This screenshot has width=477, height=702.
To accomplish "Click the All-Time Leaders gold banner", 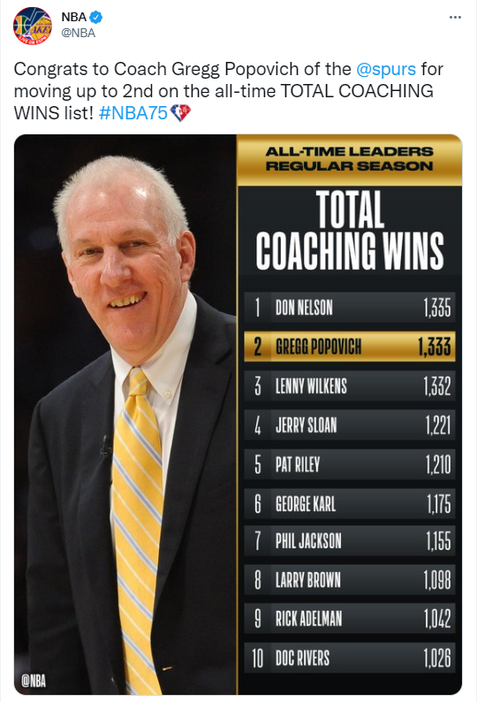I will coord(350,159).
